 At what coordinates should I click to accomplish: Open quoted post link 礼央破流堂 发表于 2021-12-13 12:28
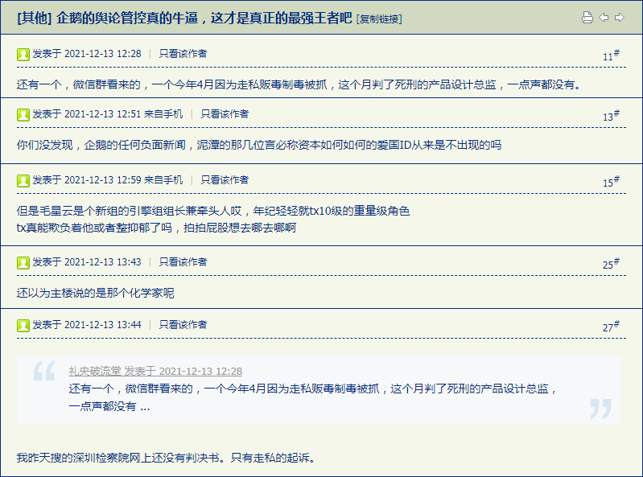[155, 372]
